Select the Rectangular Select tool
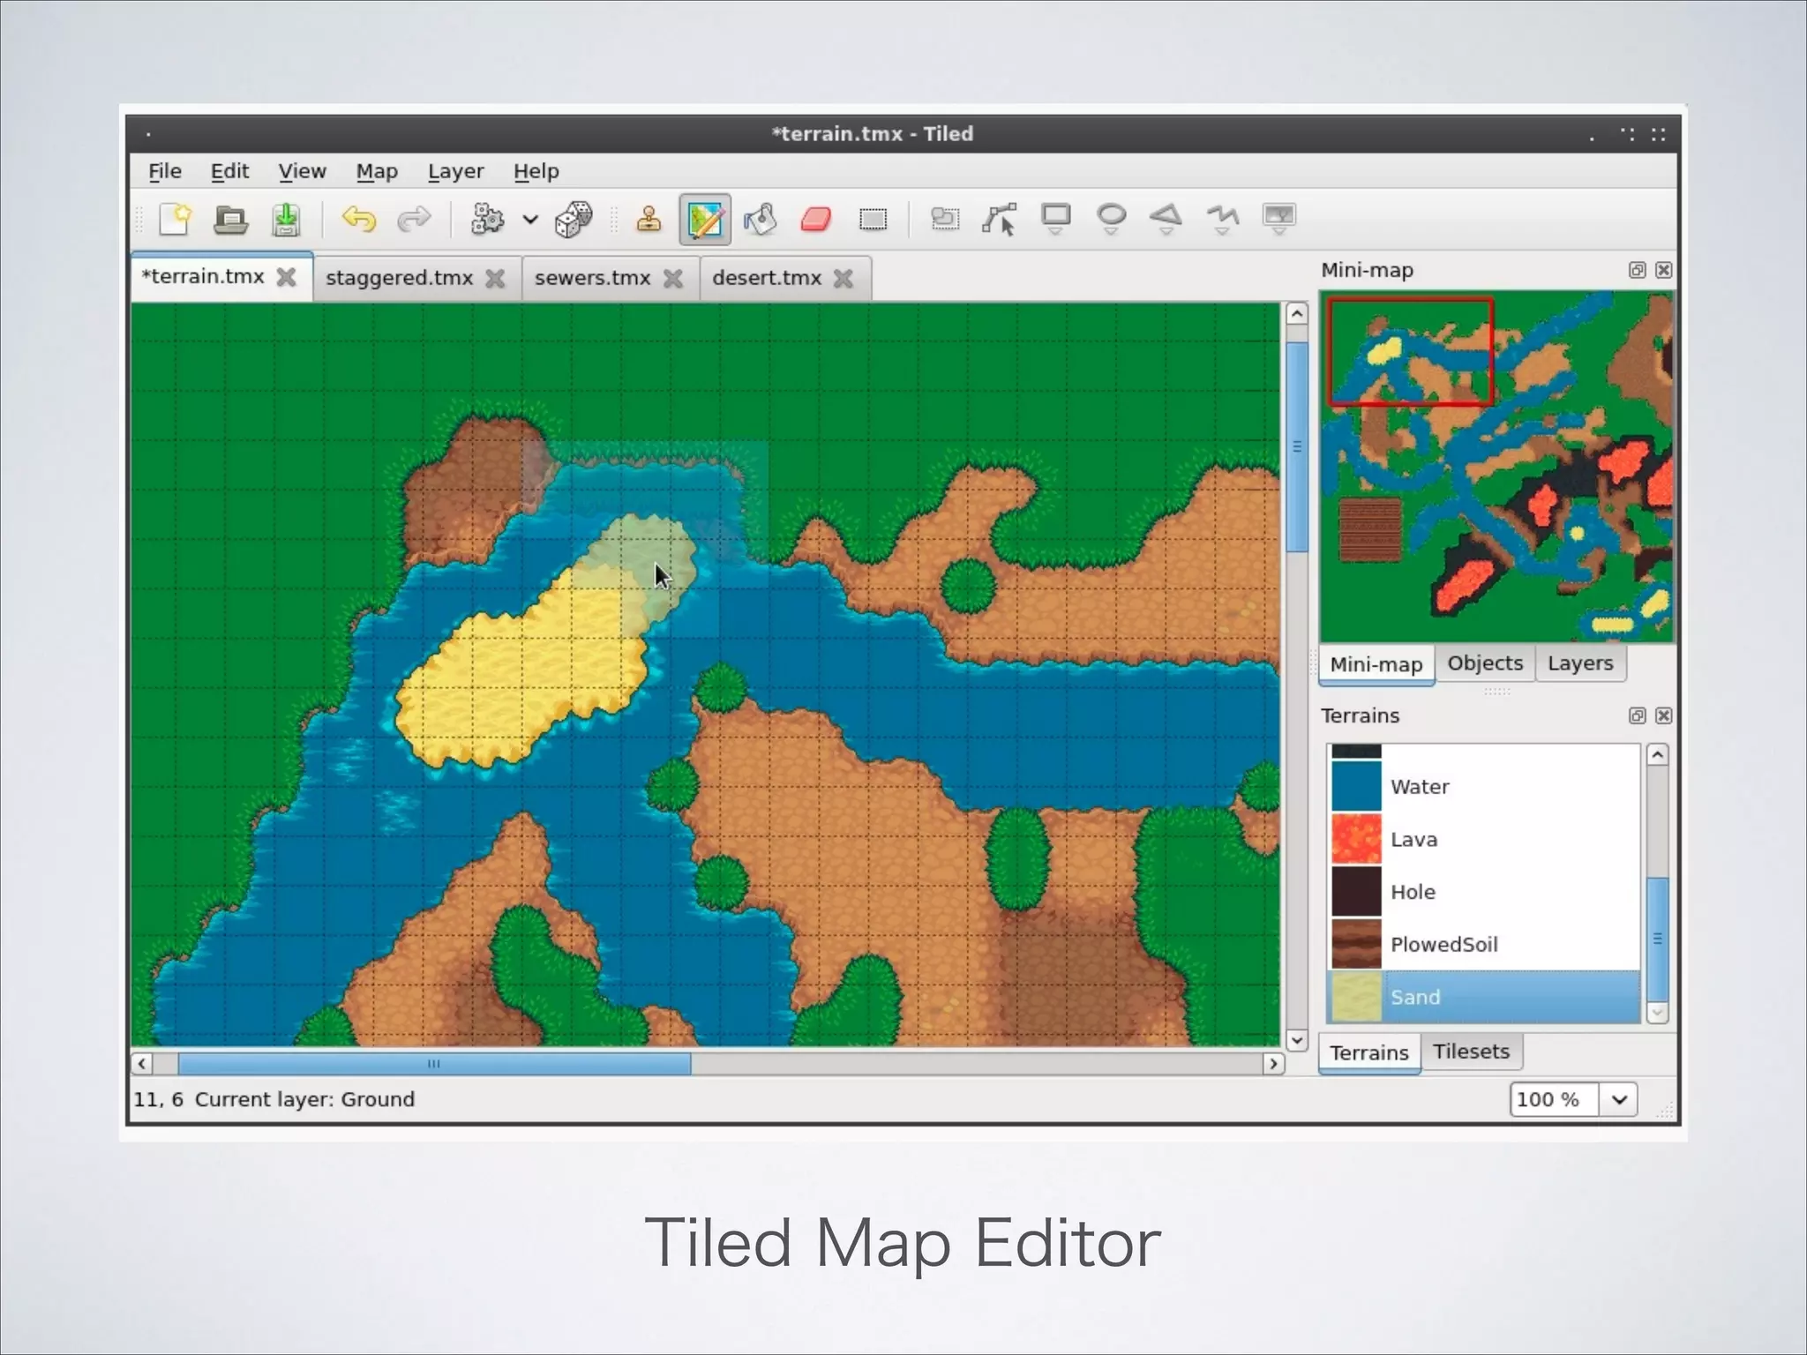This screenshot has width=1807, height=1355. (873, 219)
